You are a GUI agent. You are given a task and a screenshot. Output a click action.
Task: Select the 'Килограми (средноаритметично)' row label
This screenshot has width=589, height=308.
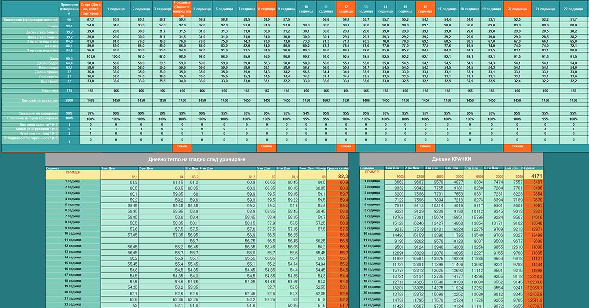tap(29, 19)
